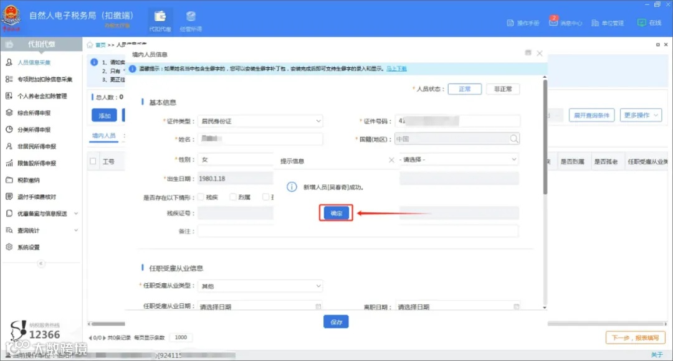The width and height of the screenshot is (673, 361).
Task: Set 人员状态 to 非正常
Action: point(503,88)
